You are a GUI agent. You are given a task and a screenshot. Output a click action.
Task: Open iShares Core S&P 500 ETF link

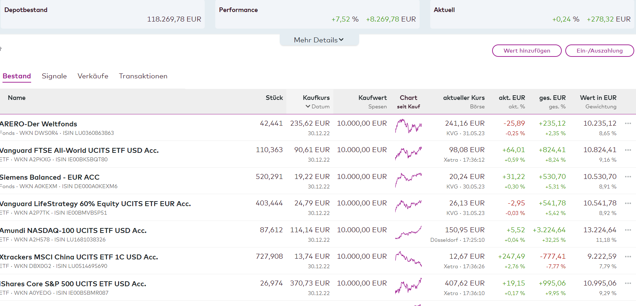tap(73, 284)
